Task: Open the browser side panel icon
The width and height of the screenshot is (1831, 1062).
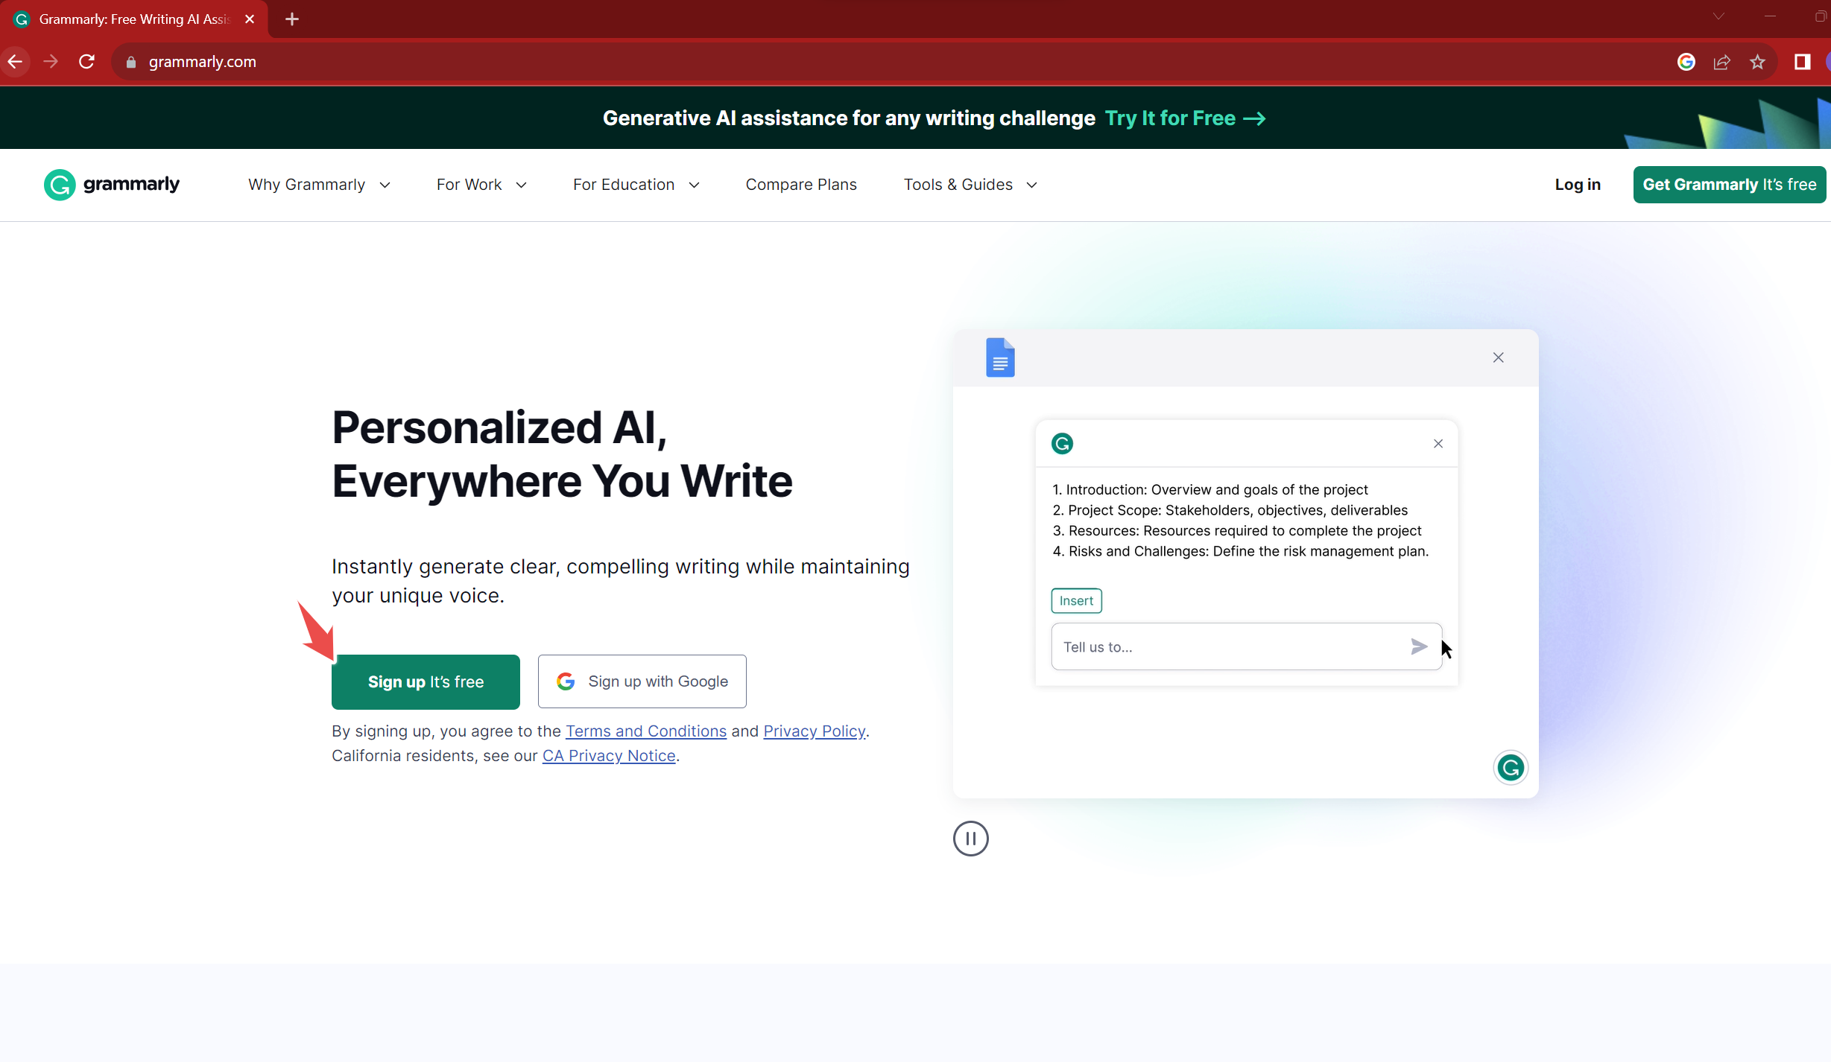Action: 1802,62
